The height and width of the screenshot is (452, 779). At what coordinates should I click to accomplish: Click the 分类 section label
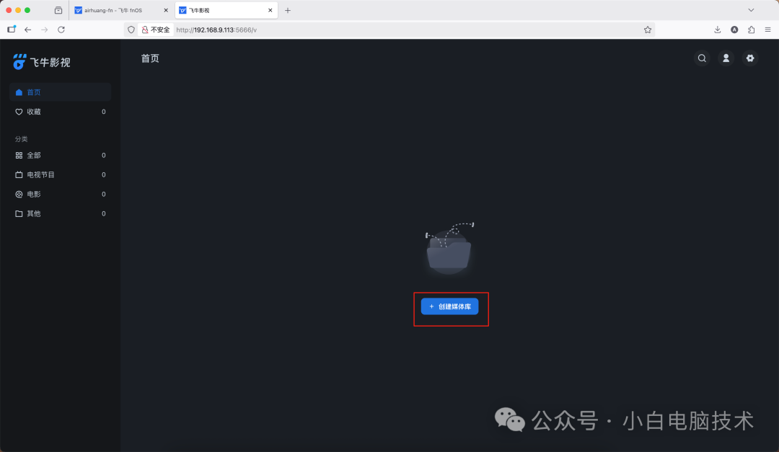coord(22,139)
